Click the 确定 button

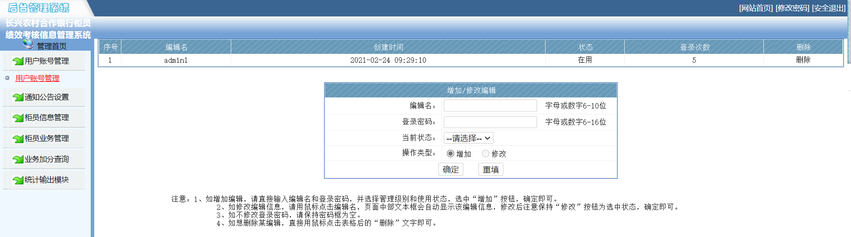click(x=451, y=169)
